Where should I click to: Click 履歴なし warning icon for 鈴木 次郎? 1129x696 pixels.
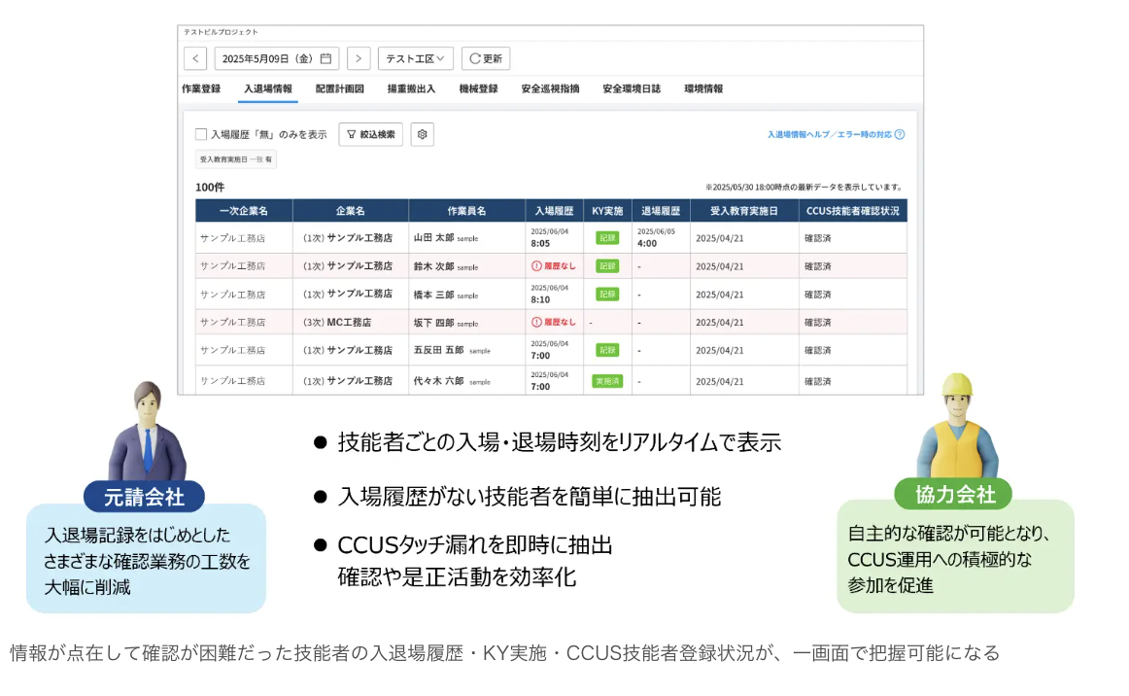(536, 266)
